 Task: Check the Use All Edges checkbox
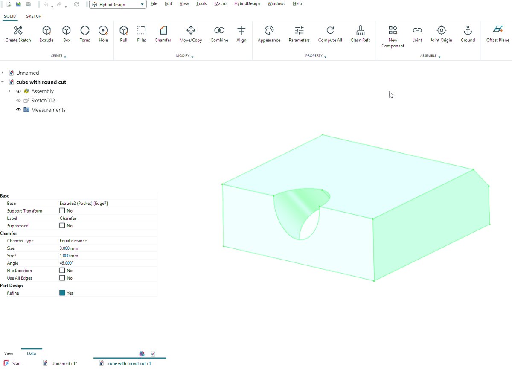[x=62, y=278]
